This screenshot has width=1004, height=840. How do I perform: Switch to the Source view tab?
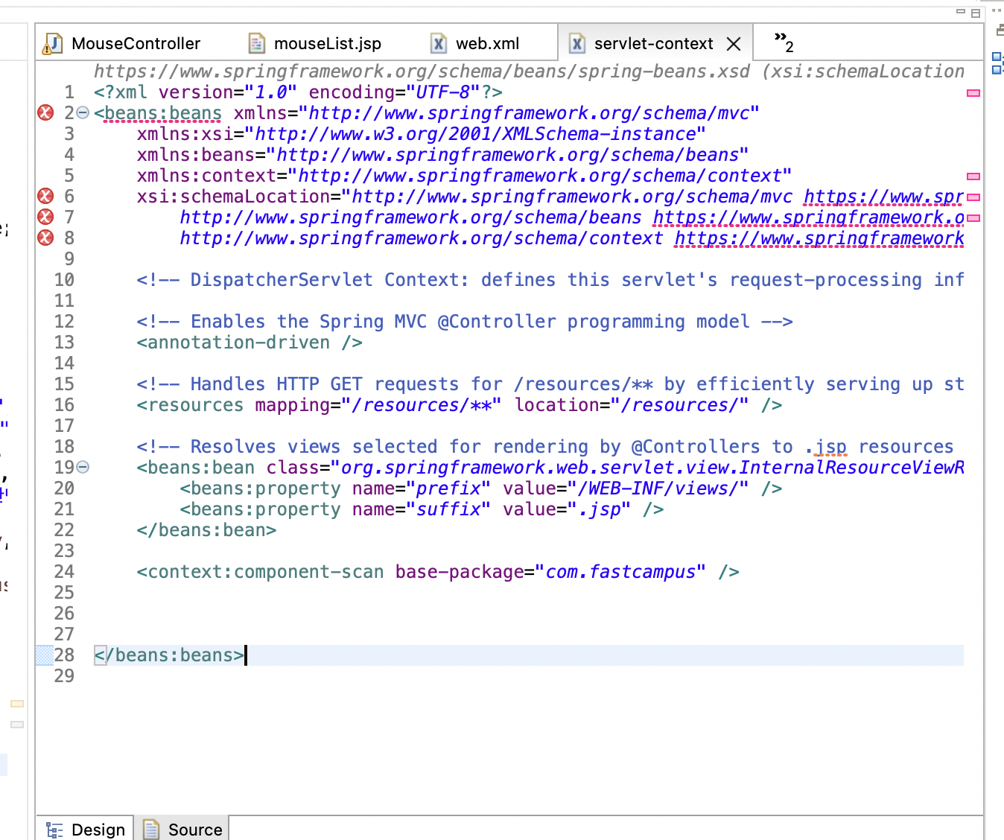click(x=182, y=829)
